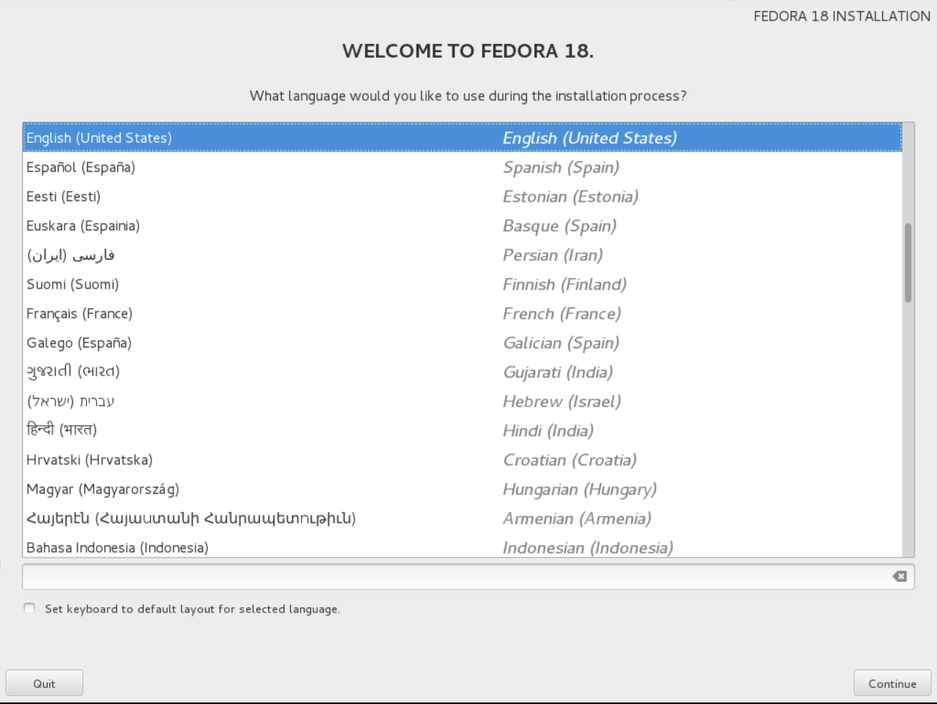937x704 pixels.
Task: Choose the Gujarati (India) entry
Action: click(x=463, y=372)
